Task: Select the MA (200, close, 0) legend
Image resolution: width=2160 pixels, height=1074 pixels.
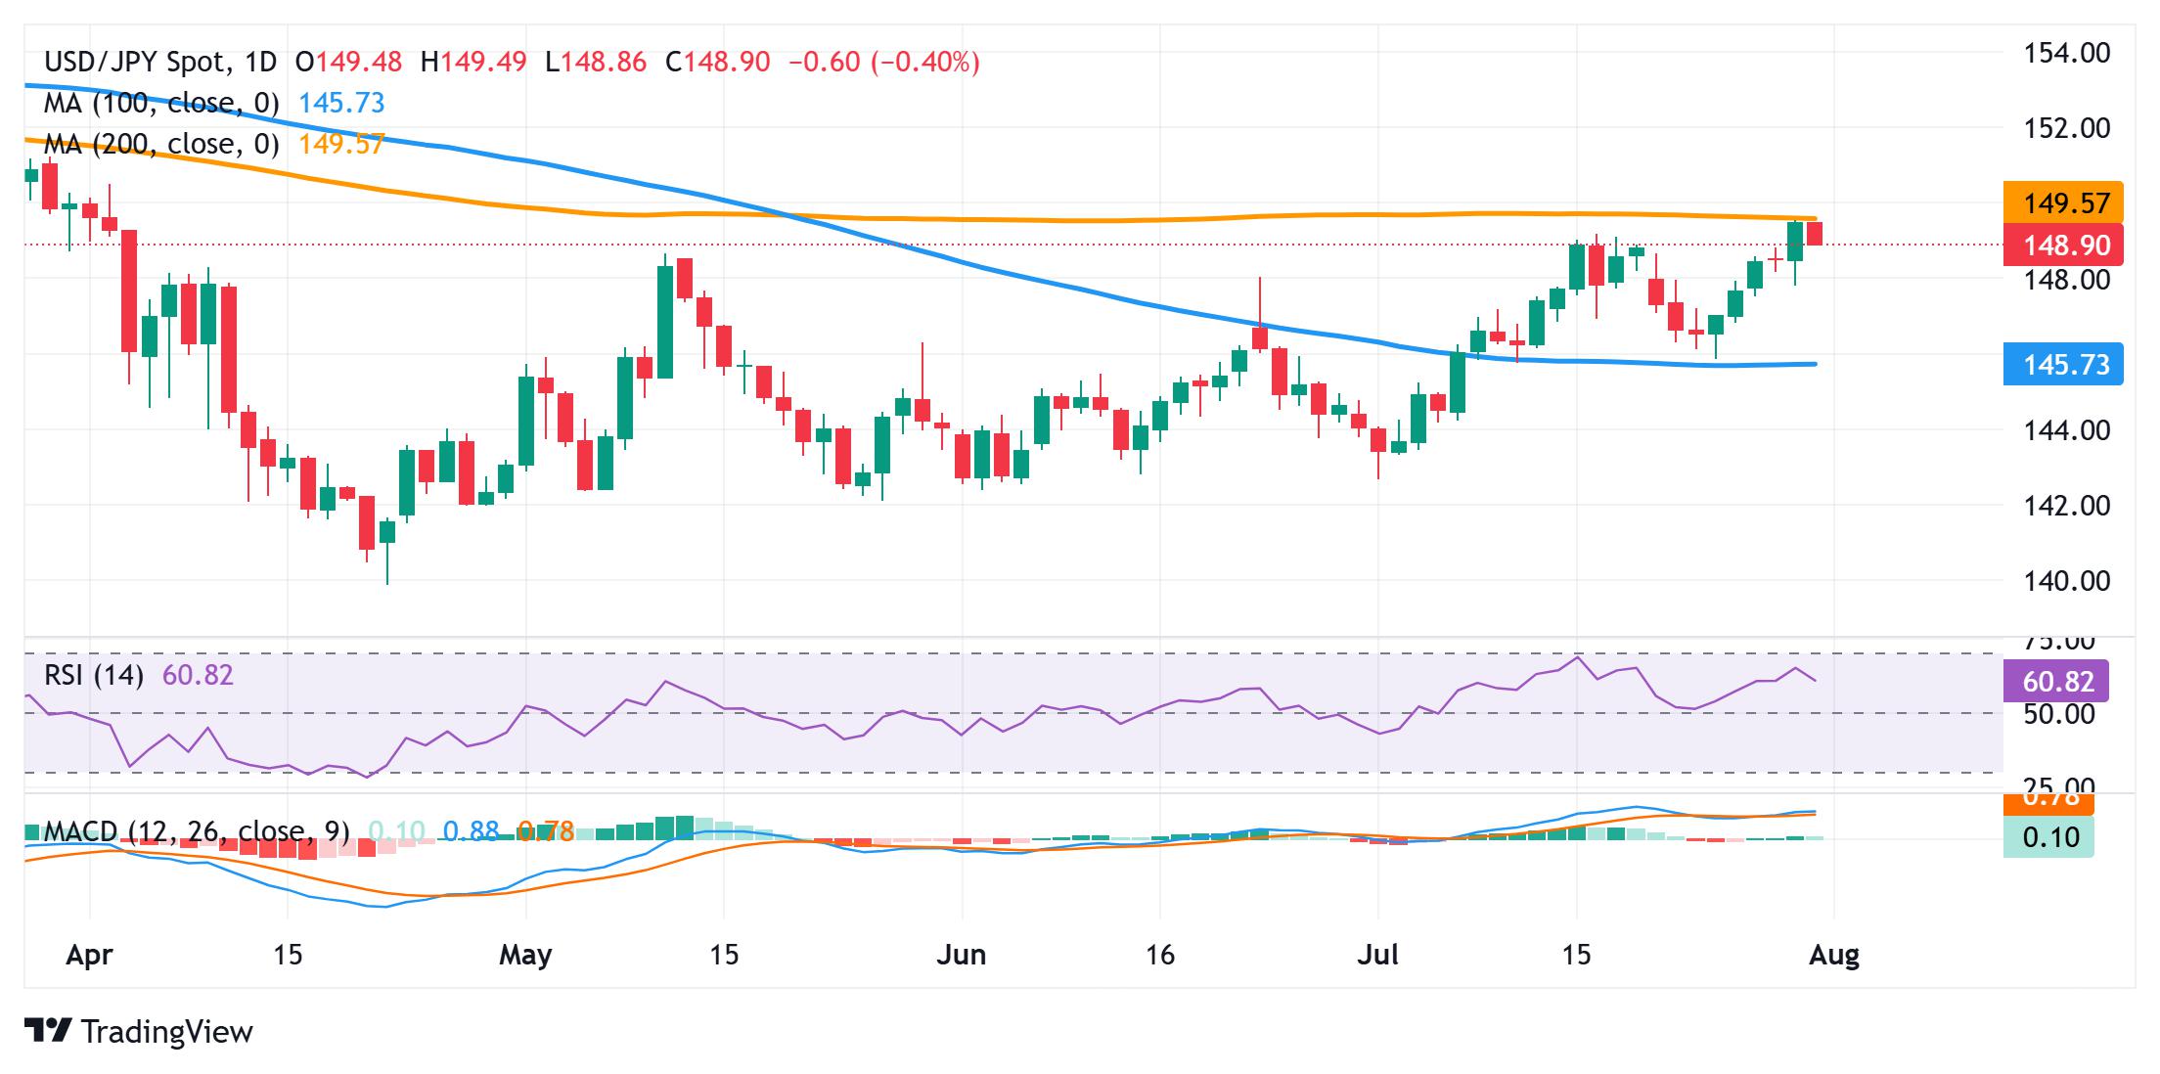Action: click(x=161, y=145)
